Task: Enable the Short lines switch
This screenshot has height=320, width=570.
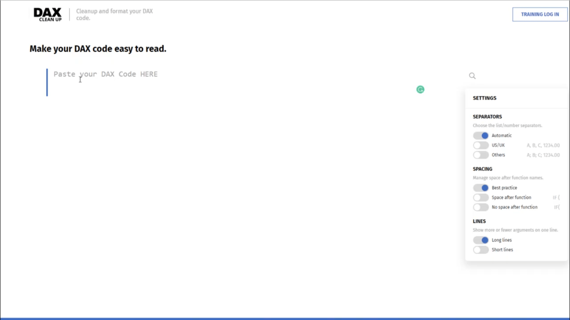Action: (x=481, y=250)
